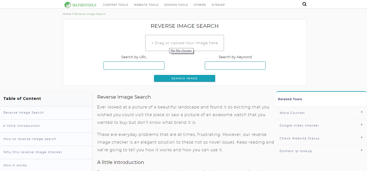Viewport: 367px width, 171px height.
Task: Focus the Search by Keyword field
Action: pyautogui.click(x=235, y=66)
